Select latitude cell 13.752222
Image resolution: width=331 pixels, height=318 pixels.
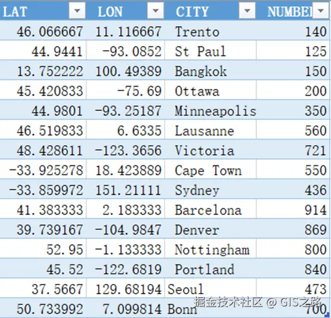pyautogui.click(x=43, y=70)
